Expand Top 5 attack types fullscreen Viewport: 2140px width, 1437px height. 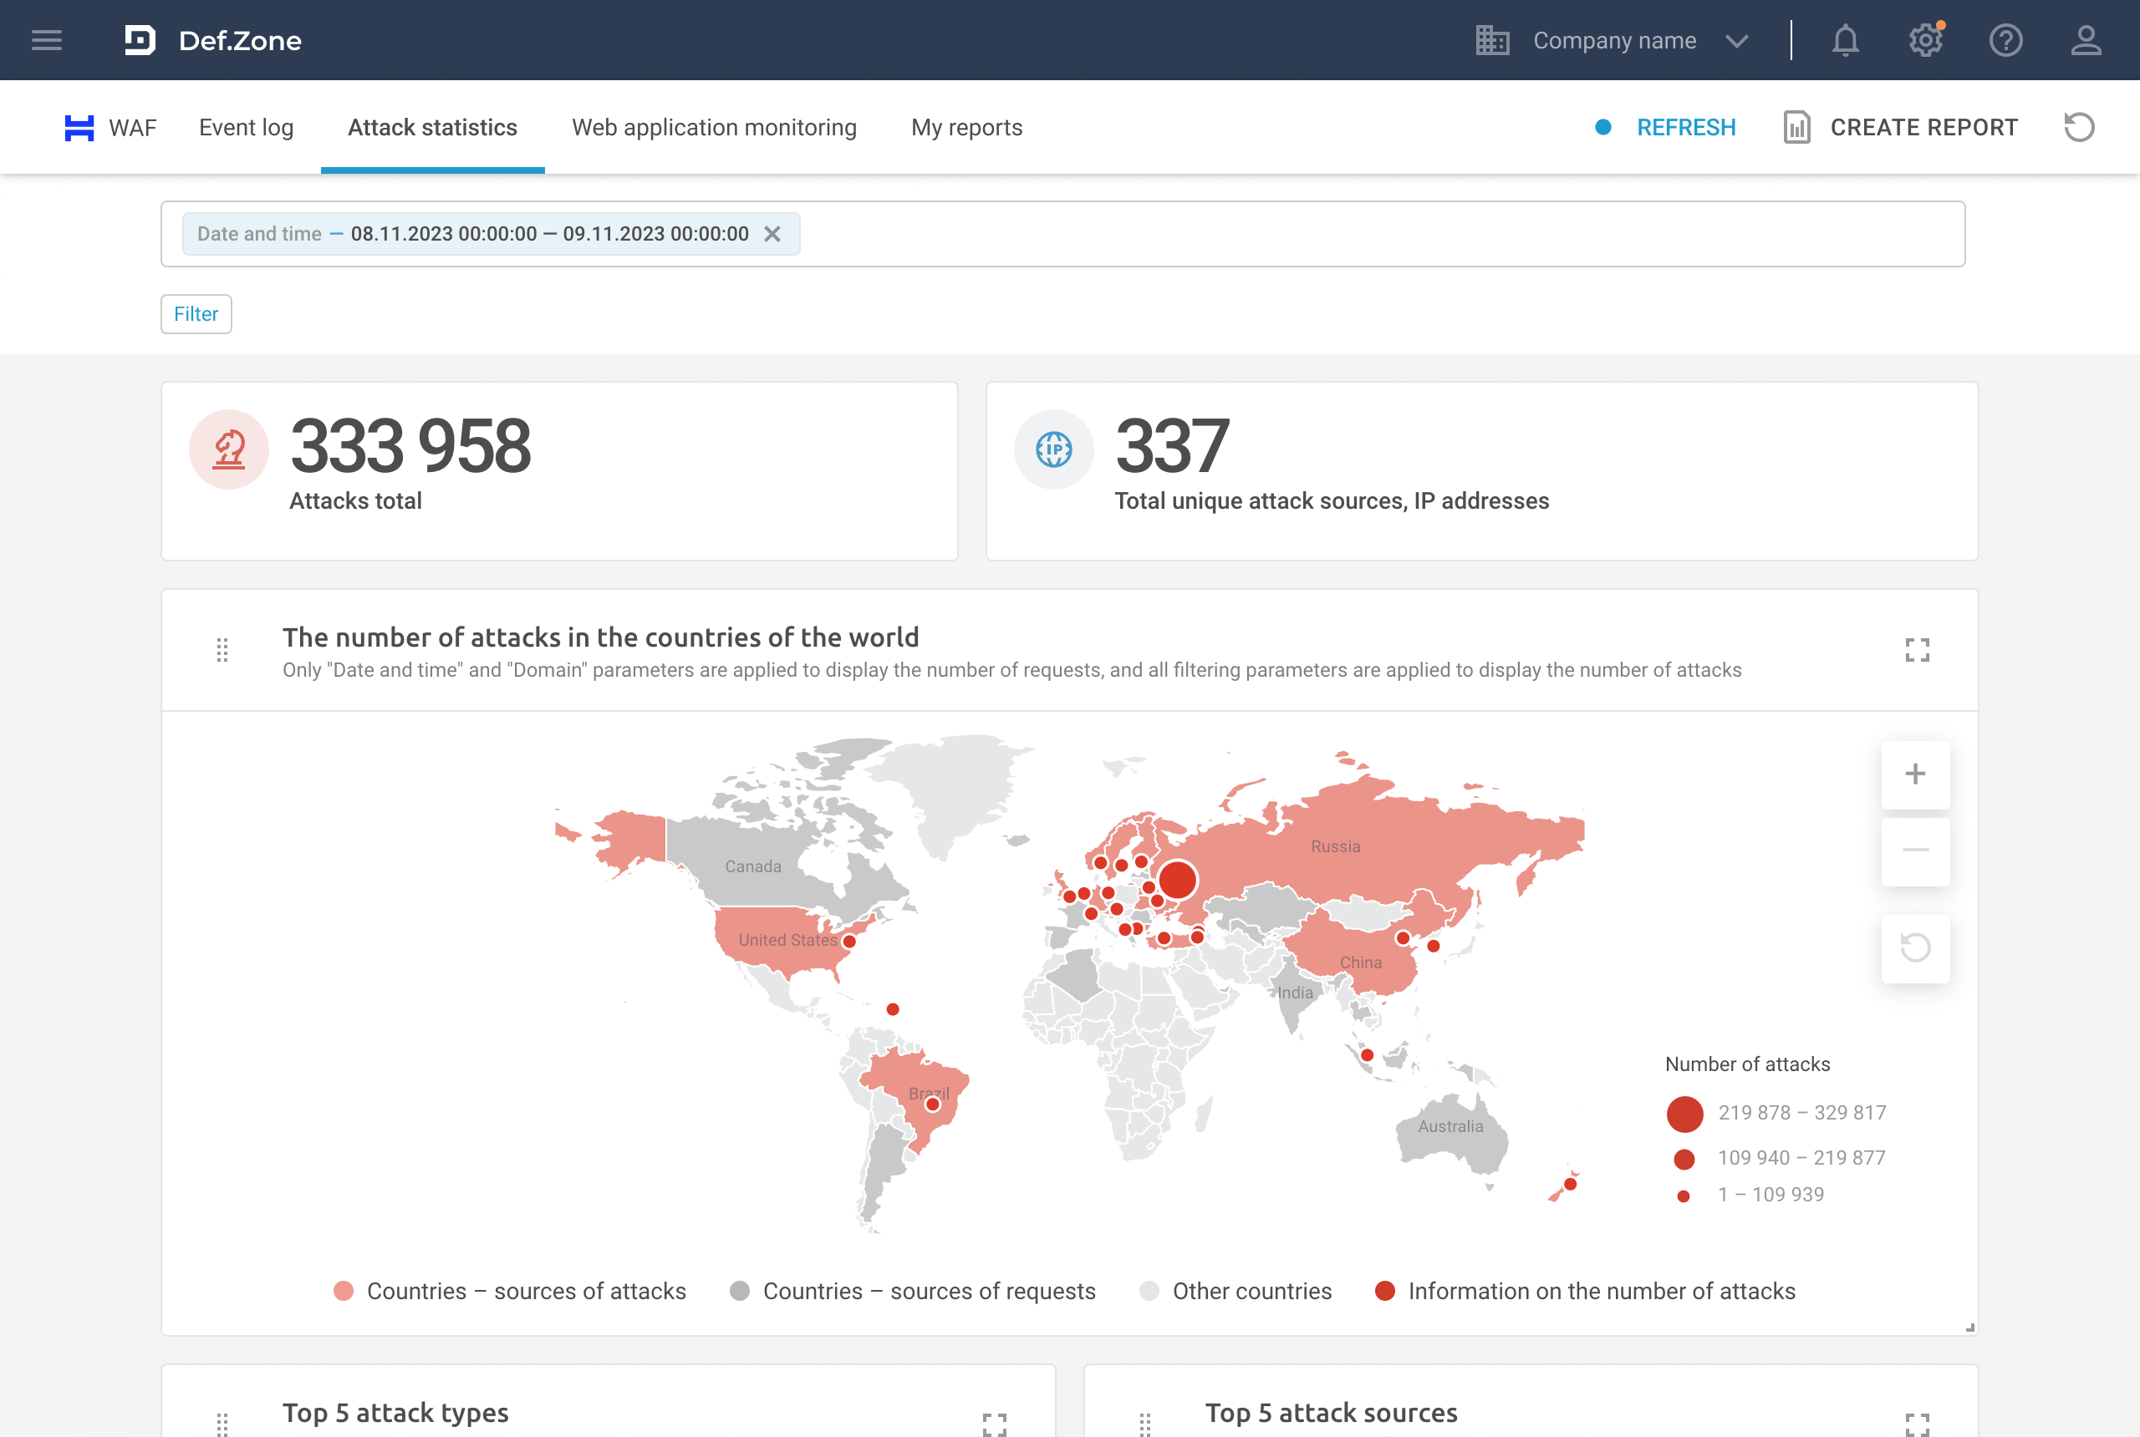click(995, 1424)
